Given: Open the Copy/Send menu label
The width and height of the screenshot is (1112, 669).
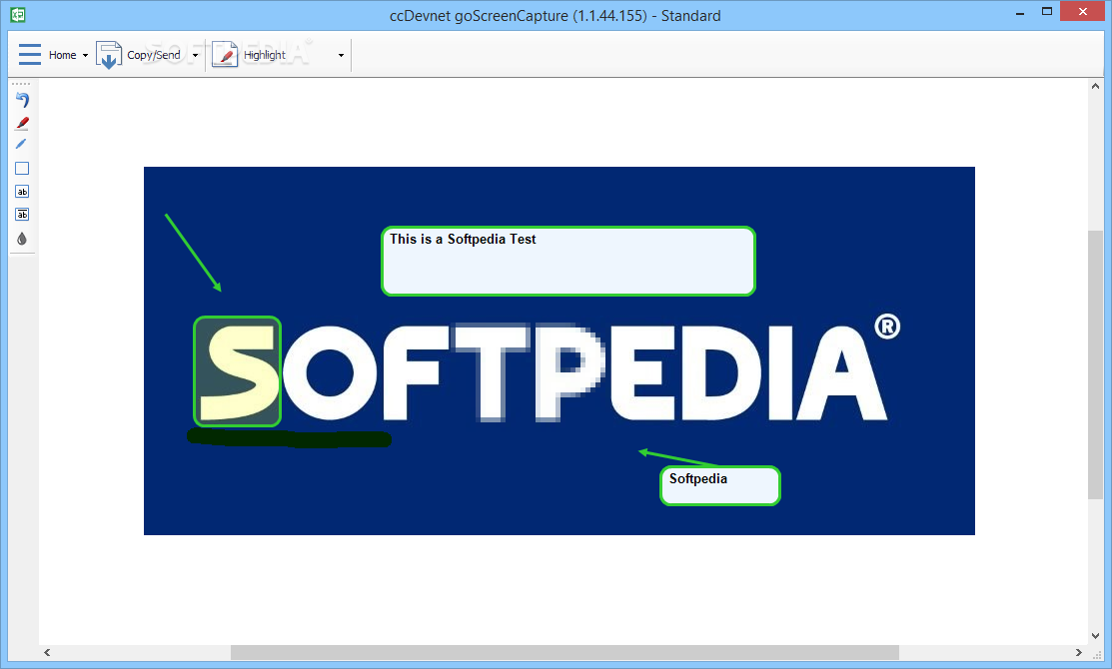Looking at the screenshot, I should coord(154,55).
